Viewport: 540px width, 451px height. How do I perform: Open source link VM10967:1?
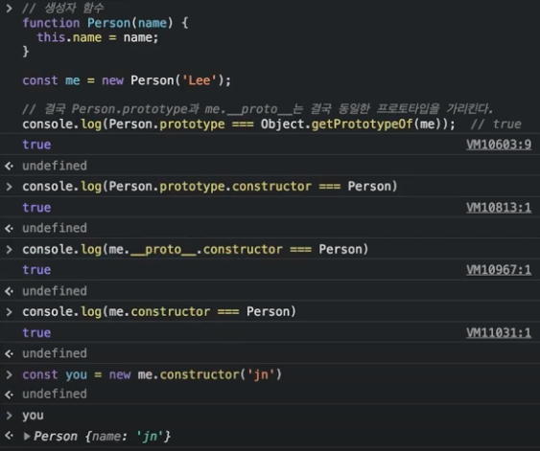pos(499,270)
